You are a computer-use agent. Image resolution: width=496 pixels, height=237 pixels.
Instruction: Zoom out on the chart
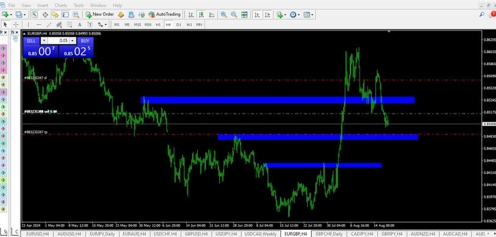(x=234, y=15)
